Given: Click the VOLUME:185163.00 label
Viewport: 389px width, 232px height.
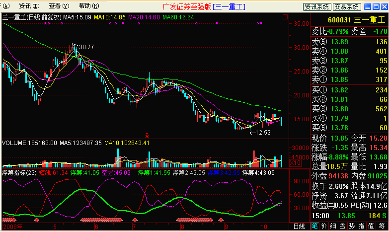Looking at the screenshot, I should 29,143.
